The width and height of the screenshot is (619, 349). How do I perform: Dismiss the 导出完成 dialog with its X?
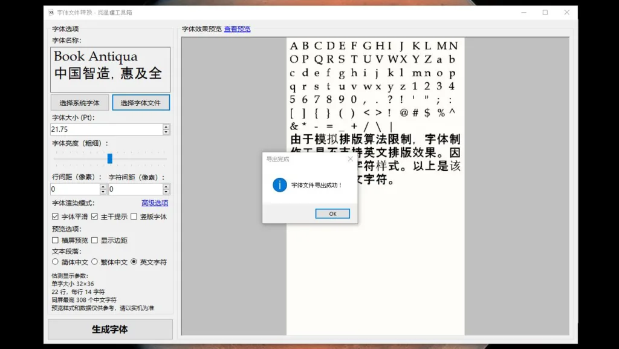[x=349, y=158]
